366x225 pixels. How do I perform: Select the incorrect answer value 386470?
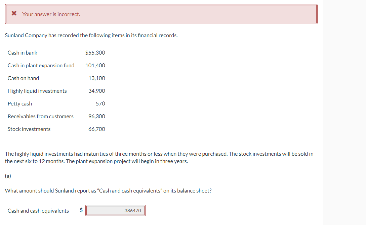[132, 210]
